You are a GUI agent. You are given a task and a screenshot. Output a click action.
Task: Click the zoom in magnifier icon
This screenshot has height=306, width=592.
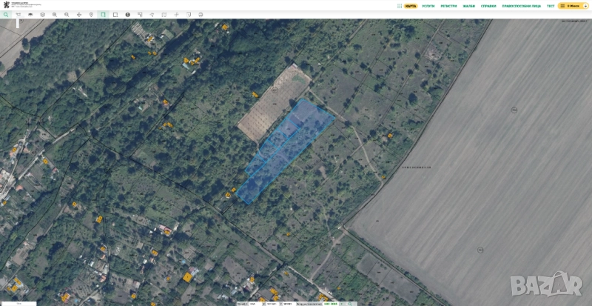pos(55,15)
